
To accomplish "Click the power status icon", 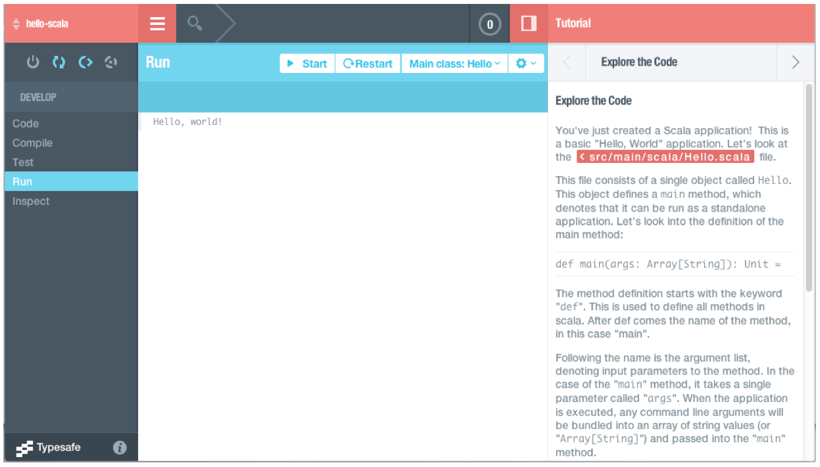I will (33, 62).
